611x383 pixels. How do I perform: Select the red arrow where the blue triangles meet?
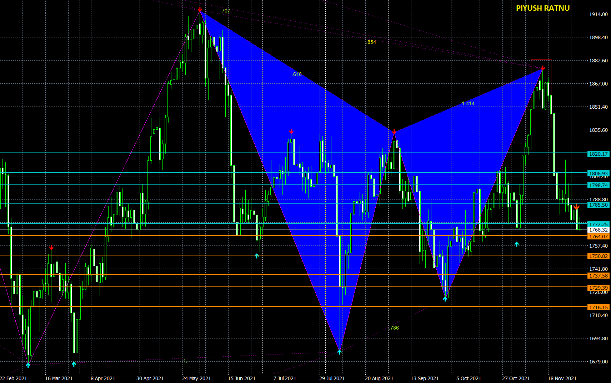394,132
